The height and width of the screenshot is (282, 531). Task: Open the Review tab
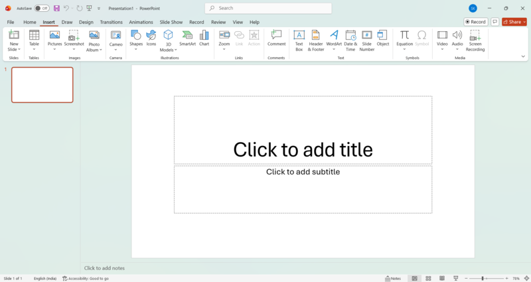pyautogui.click(x=218, y=22)
